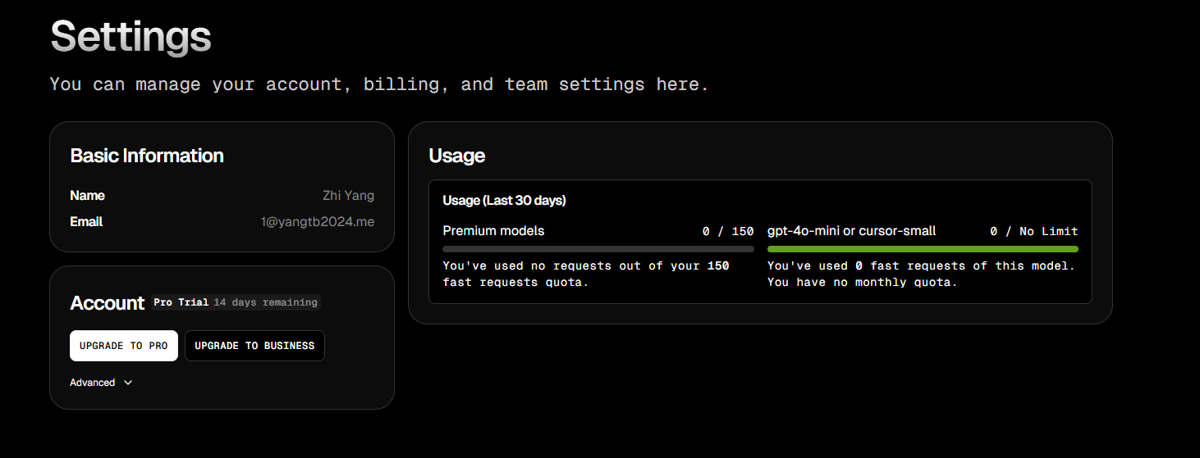The width and height of the screenshot is (1200, 458).
Task: Click the Upgrade to Business button
Action: [254, 346]
